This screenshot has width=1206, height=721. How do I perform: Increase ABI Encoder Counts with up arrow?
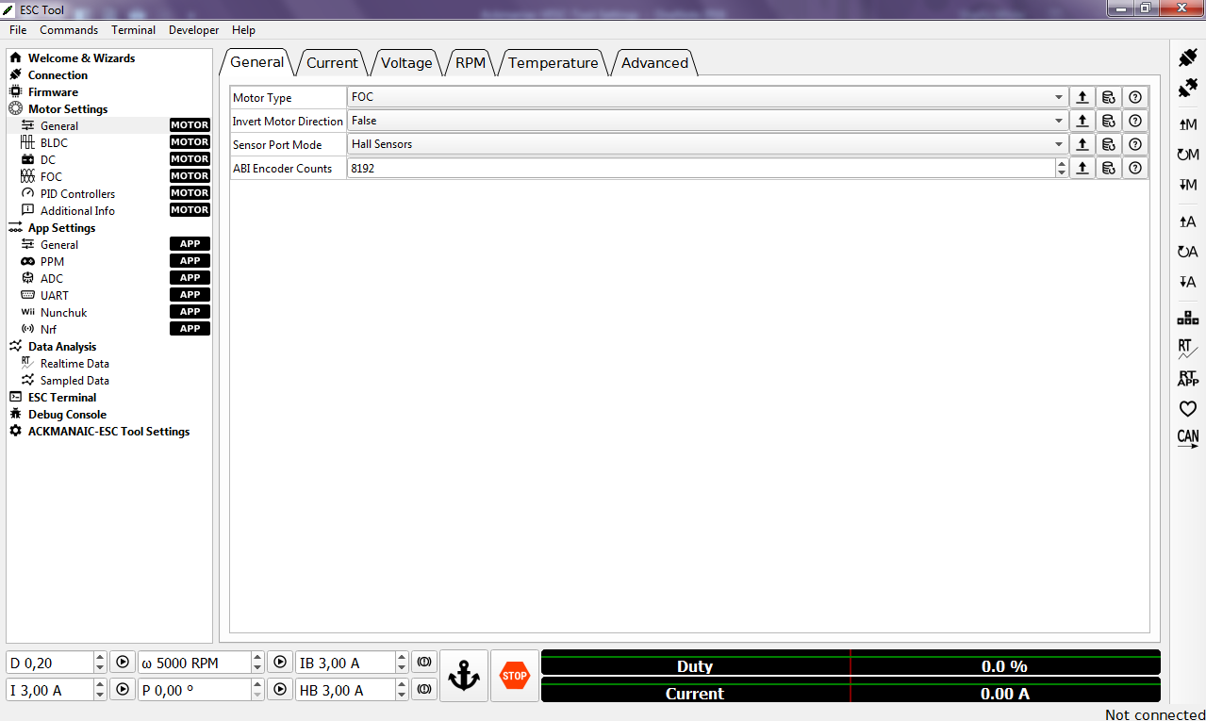(1062, 164)
